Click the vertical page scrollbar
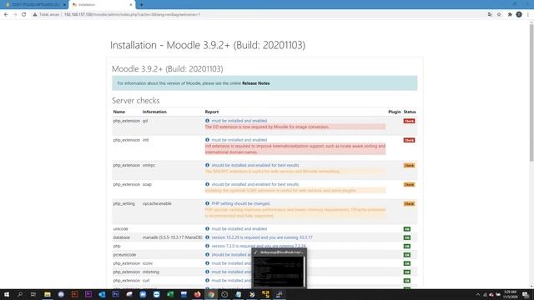The image size is (534, 300). [531, 92]
